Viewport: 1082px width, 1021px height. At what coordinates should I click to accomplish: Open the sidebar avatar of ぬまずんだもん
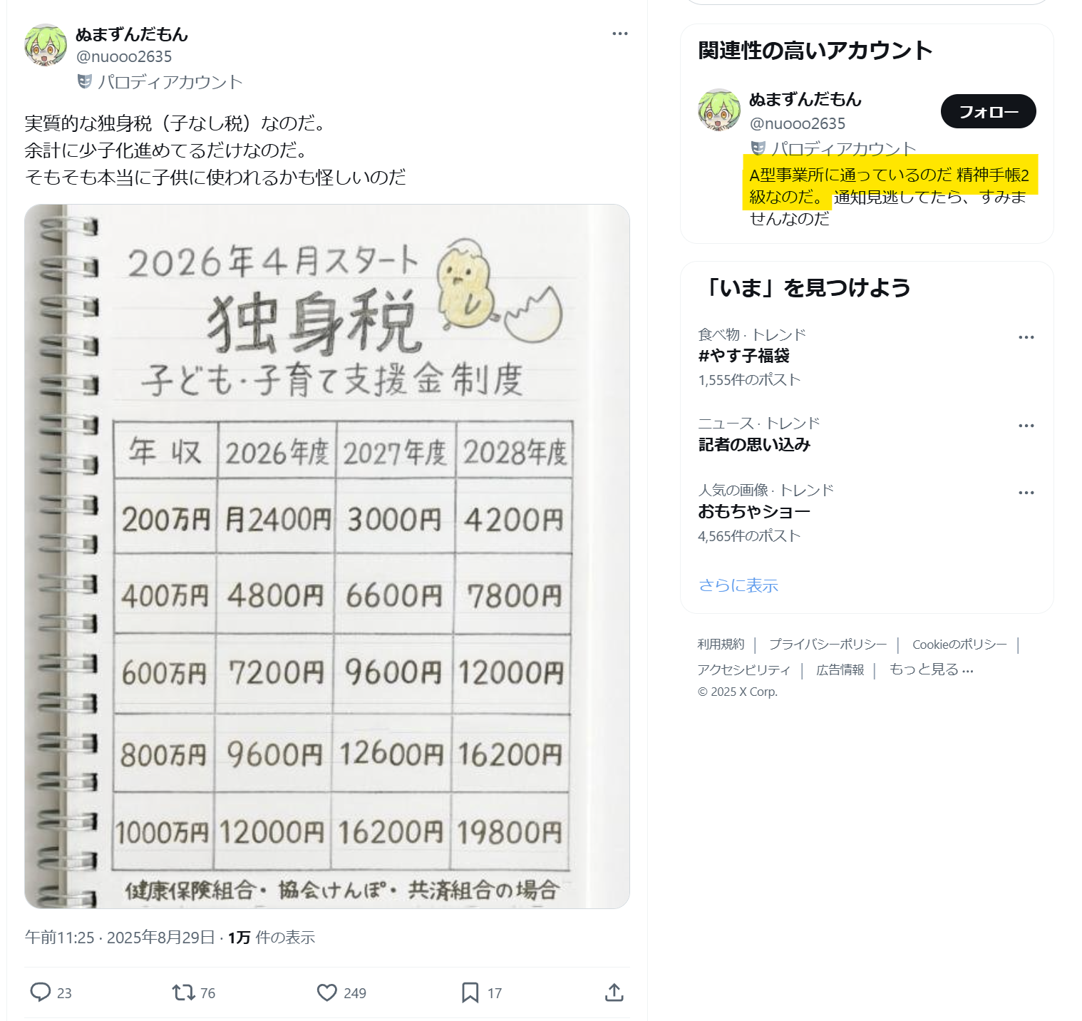click(719, 110)
